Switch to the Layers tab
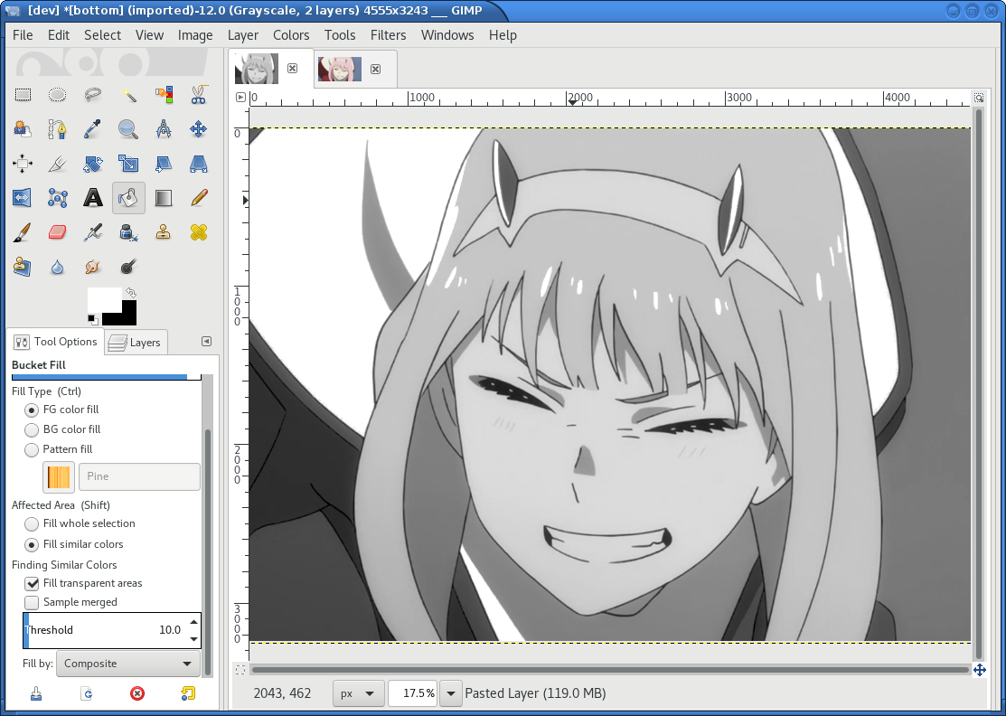Image resolution: width=1006 pixels, height=716 pixels. click(x=136, y=342)
